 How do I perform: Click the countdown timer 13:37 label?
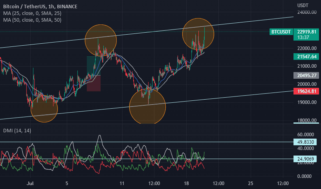coord(303,37)
